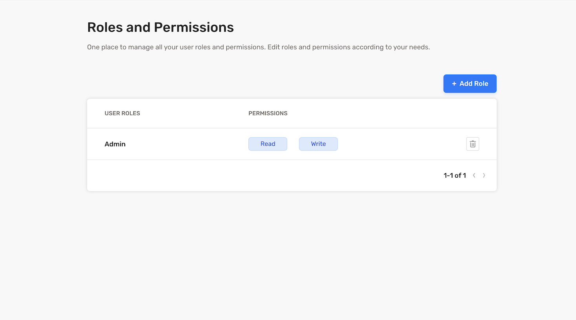The width and height of the screenshot is (576, 320).
Task: Click the Admin role name
Action: tap(115, 144)
